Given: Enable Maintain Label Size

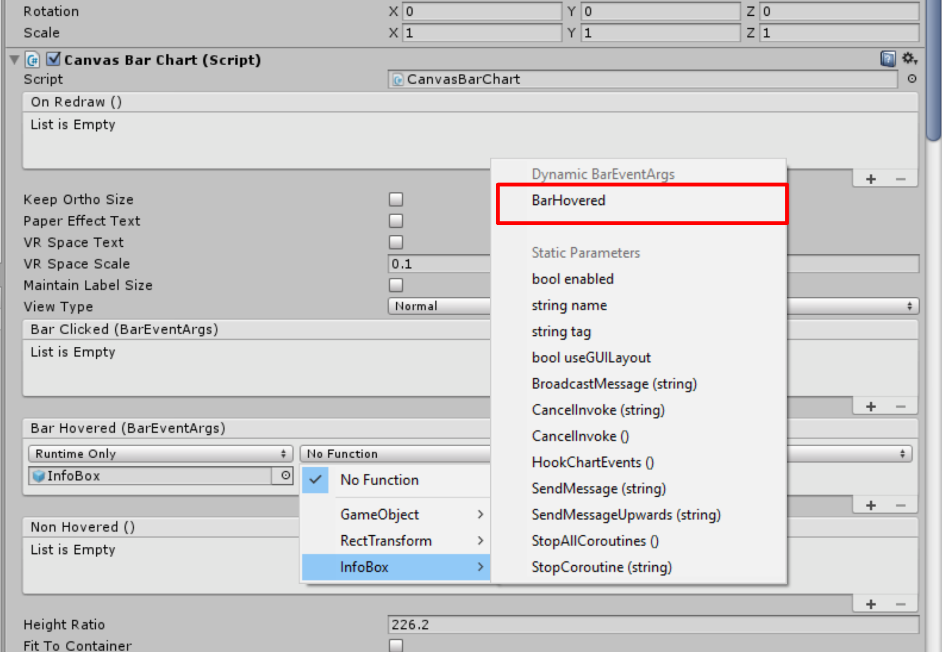Looking at the screenshot, I should [396, 285].
